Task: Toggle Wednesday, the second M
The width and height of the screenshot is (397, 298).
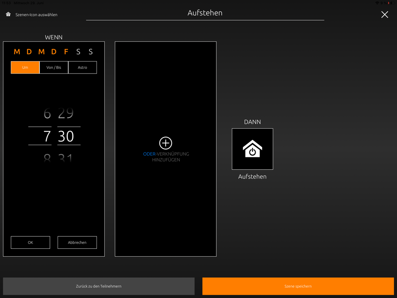Action: click(42, 52)
